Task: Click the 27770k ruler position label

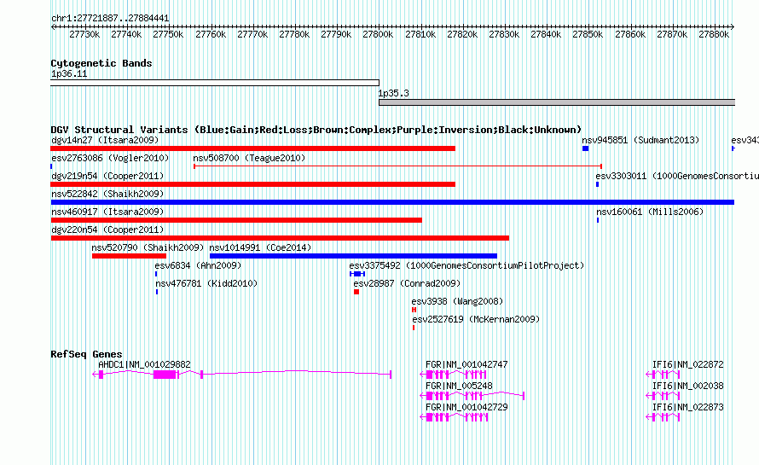Action: pyautogui.click(x=252, y=34)
